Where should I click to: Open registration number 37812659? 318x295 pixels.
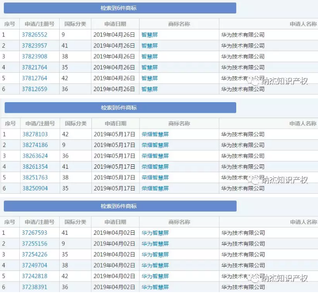click(x=35, y=89)
